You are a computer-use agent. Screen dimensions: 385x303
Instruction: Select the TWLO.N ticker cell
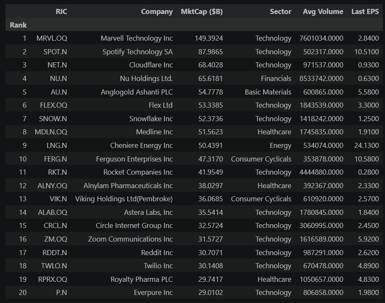[54, 266]
